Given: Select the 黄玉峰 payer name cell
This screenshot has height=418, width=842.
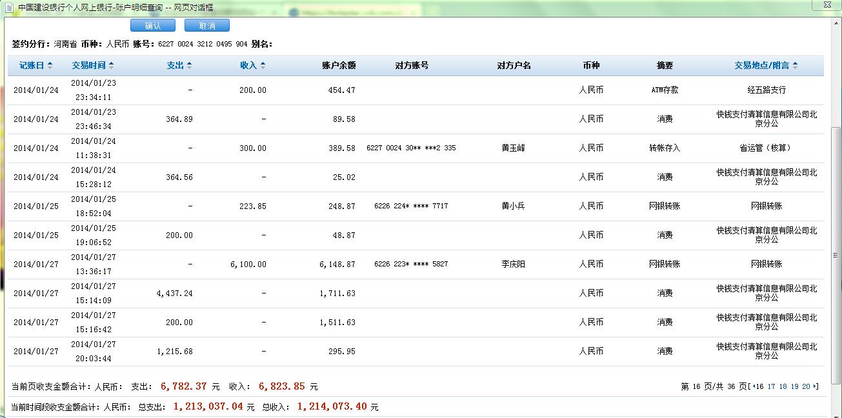Looking at the screenshot, I should click(x=514, y=148).
